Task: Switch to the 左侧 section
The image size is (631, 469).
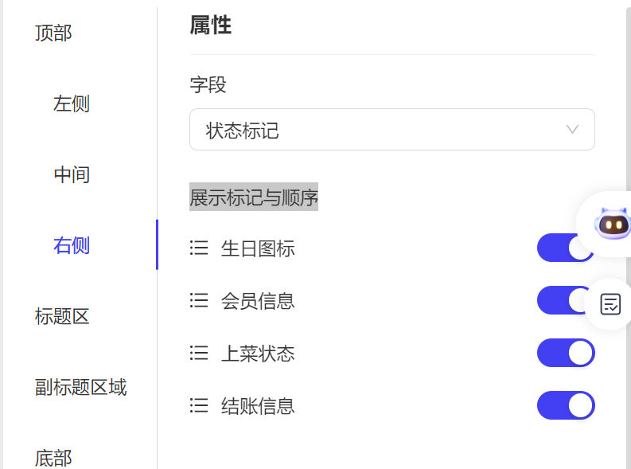Action: [x=72, y=104]
